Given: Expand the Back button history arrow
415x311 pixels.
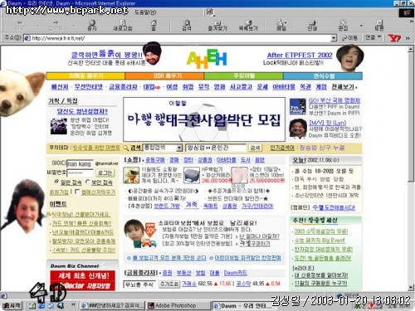Looking at the screenshot, I should coord(38,26).
